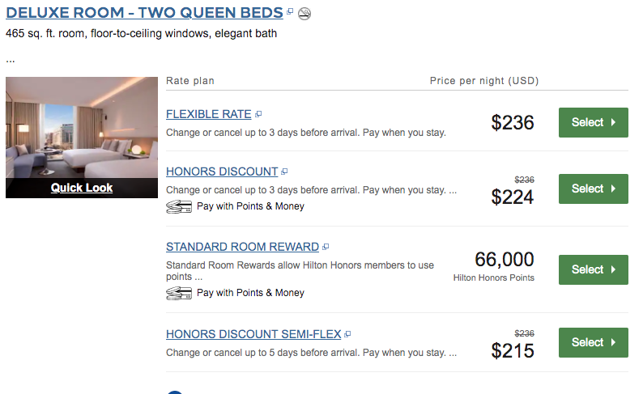The width and height of the screenshot is (643, 394).
Task: Click popup icon beside Honors Discount Semi-Flex
Action: point(347,334)
